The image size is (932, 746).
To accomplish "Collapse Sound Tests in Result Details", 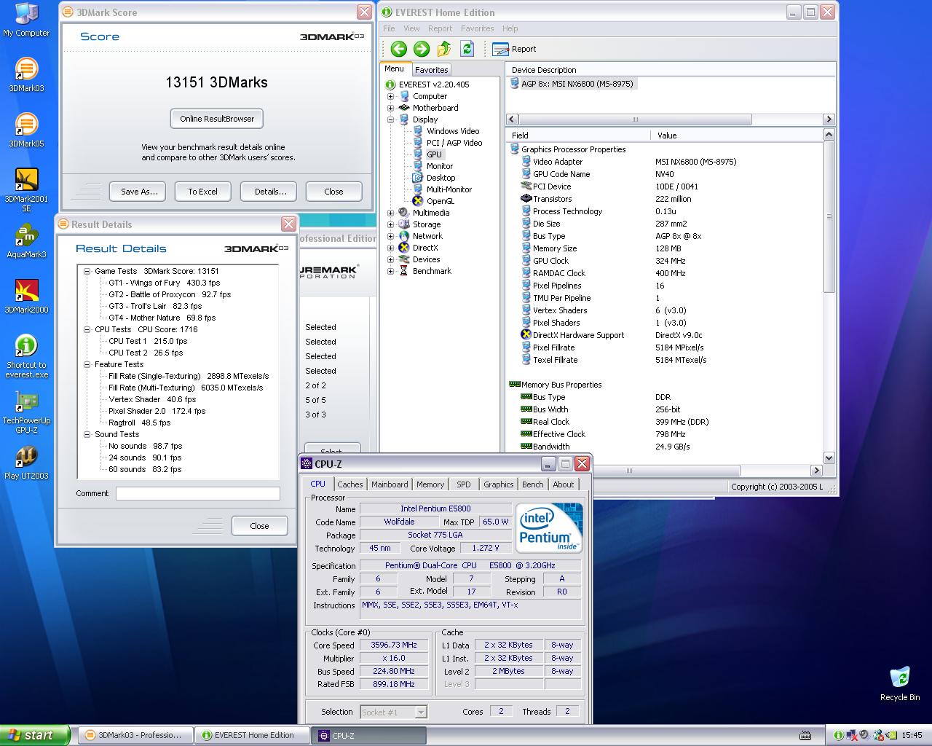I will (x=87, y=434).
